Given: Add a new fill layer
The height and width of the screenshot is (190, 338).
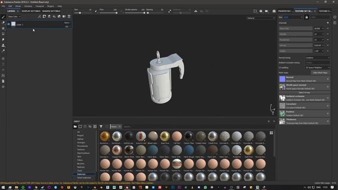Looking at the screenshot, I should tap(54, 16).
